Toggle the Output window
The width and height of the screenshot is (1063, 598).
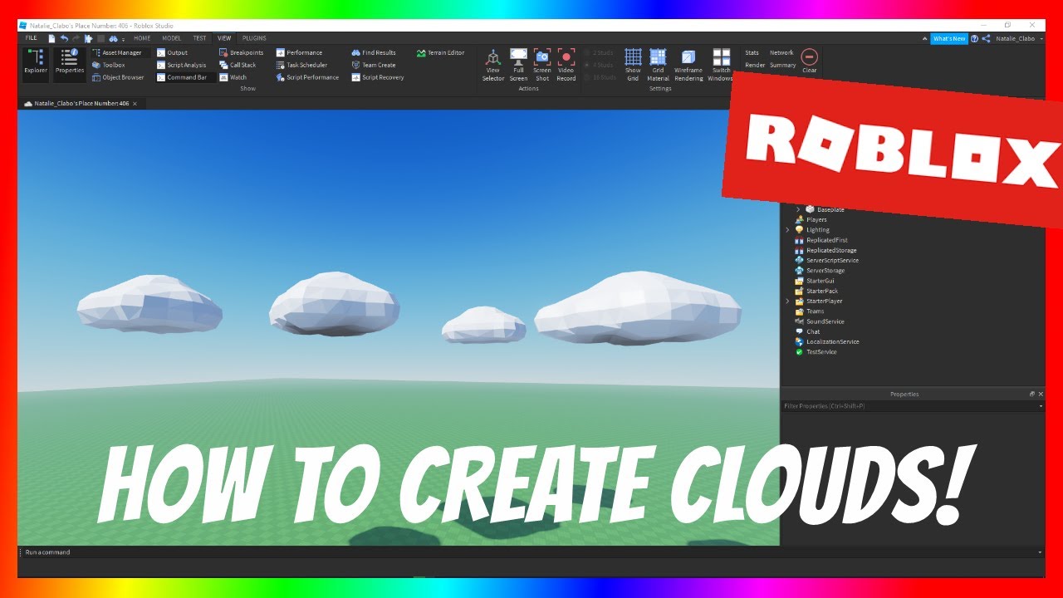click(173, 52)
